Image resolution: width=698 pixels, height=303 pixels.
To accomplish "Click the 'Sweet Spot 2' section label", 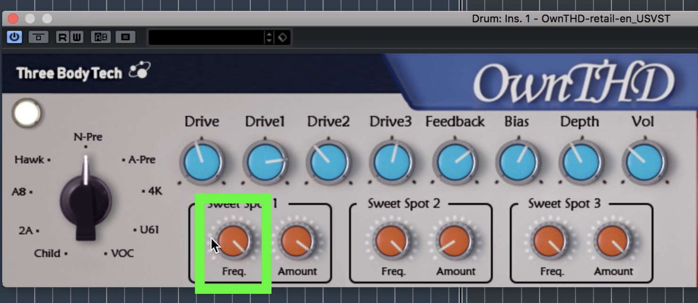I will point(404,203).
